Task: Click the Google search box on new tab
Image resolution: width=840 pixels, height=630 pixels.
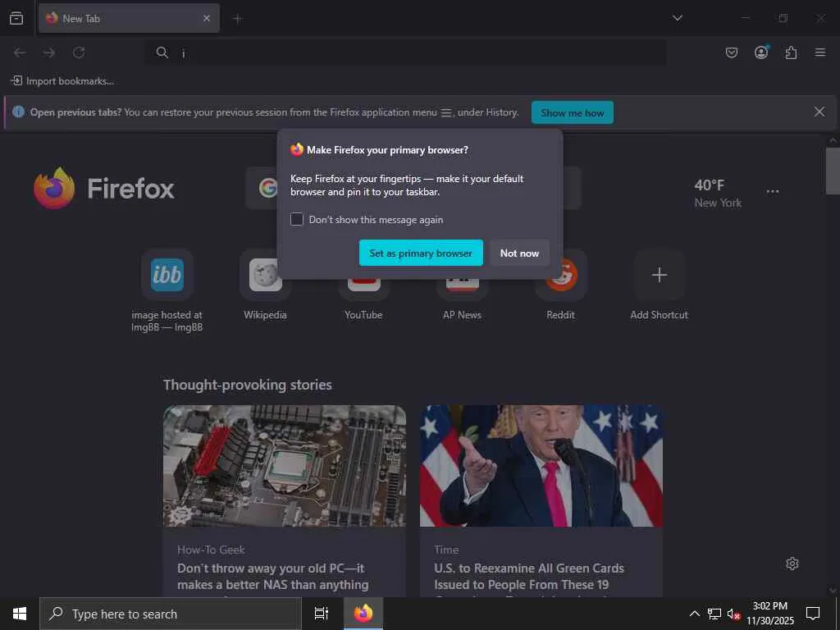Action: point(413,188)
